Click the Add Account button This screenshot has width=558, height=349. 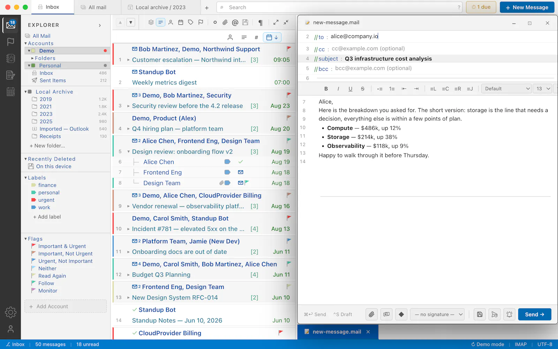click(66, 306)
